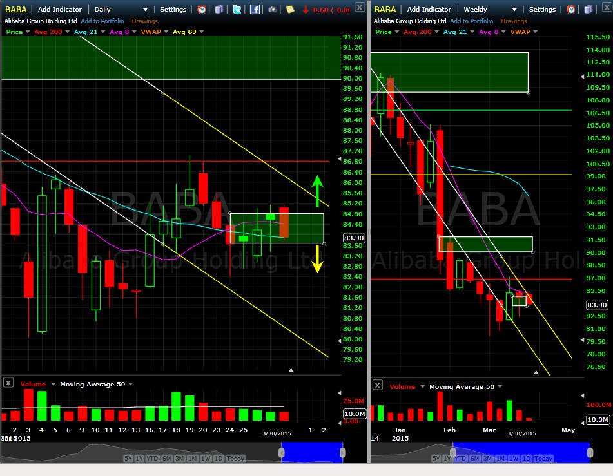Expand the Avg 89 indicator options arrow
Viewport: 613px width, 476px height.
(x=202, y=32)
